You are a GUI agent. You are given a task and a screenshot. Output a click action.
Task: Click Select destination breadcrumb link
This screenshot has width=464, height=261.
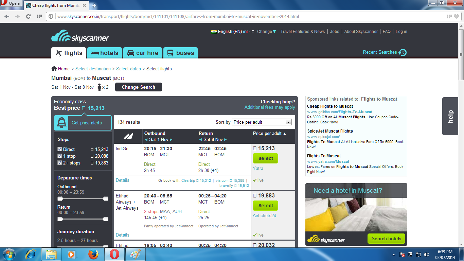coord(93,69)
